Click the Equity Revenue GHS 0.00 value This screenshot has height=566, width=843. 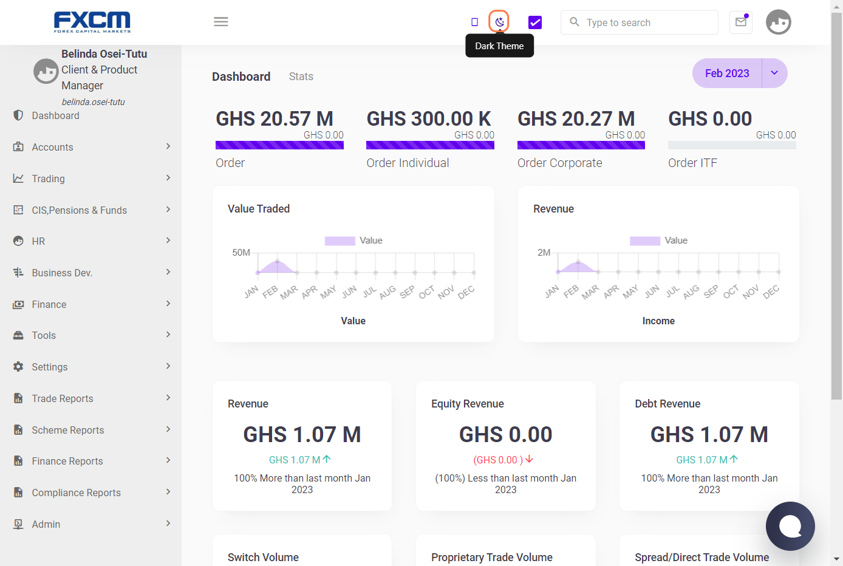[506, 435]
